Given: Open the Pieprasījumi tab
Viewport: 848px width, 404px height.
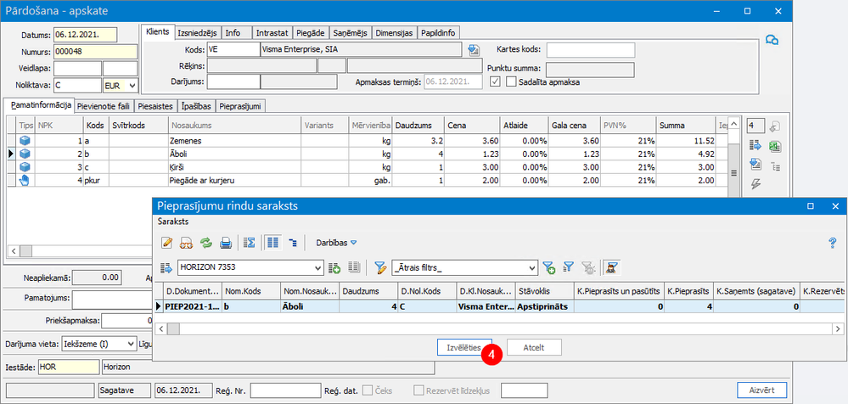Looking at the screenshot, I should pos(241,106).
